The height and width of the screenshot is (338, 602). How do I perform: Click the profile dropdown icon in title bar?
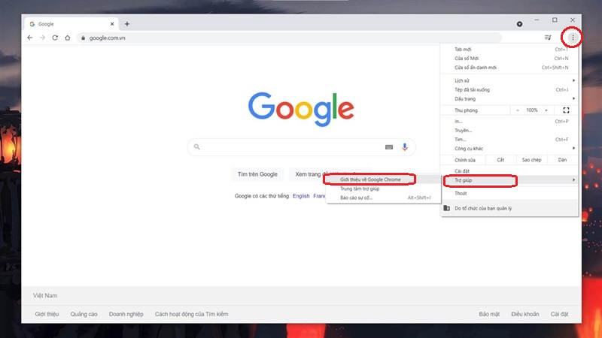coord(519,24)
